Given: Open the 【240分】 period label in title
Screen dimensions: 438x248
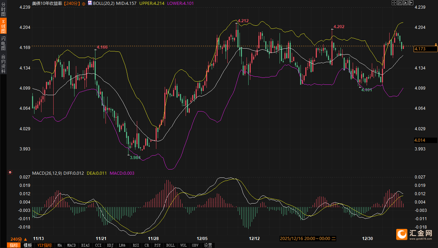Looking at the screenshot, I should (x=72, y=3).
